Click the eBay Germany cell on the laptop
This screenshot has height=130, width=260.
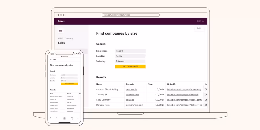point(103,100)
